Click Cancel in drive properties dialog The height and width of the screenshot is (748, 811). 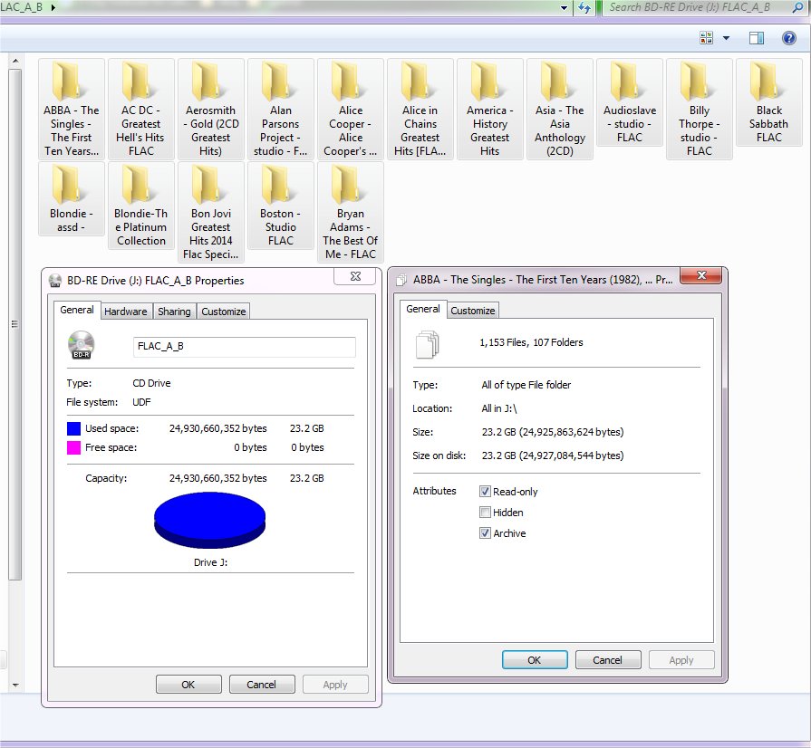(262, 685)
